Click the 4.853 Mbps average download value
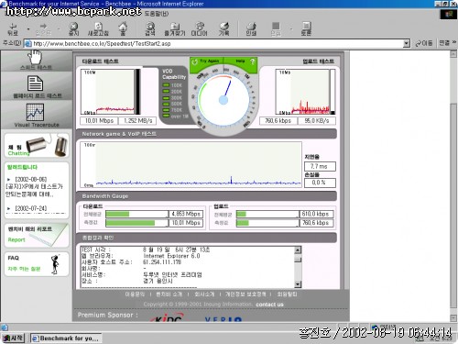 (x=186, y=214)
